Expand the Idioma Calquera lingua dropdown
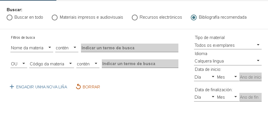 [228, 61]
